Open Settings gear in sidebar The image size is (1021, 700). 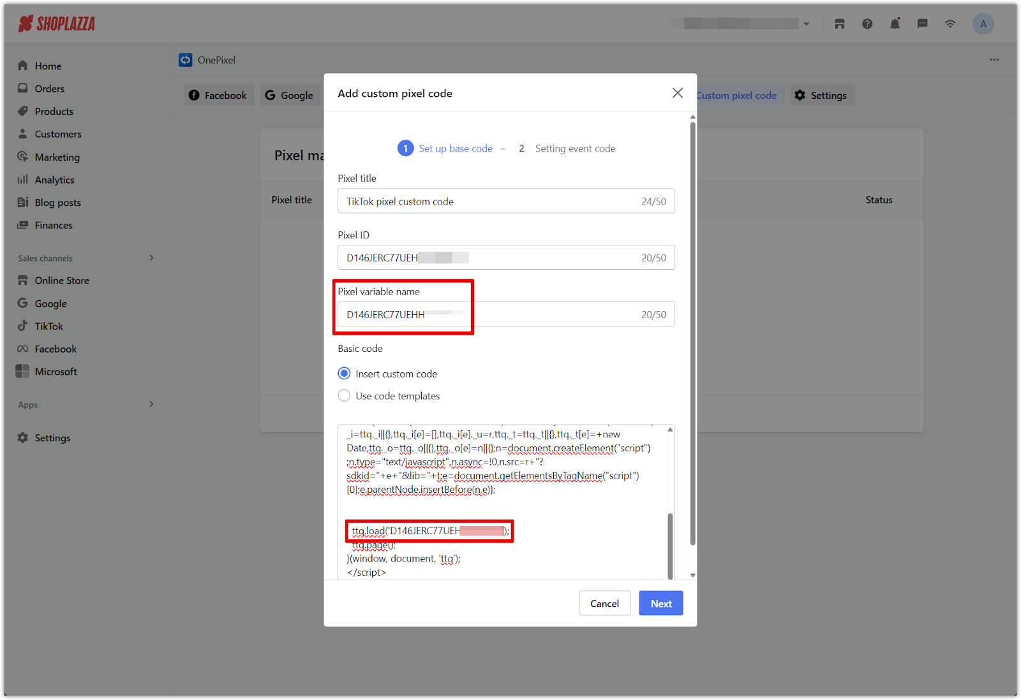point(23,438)
